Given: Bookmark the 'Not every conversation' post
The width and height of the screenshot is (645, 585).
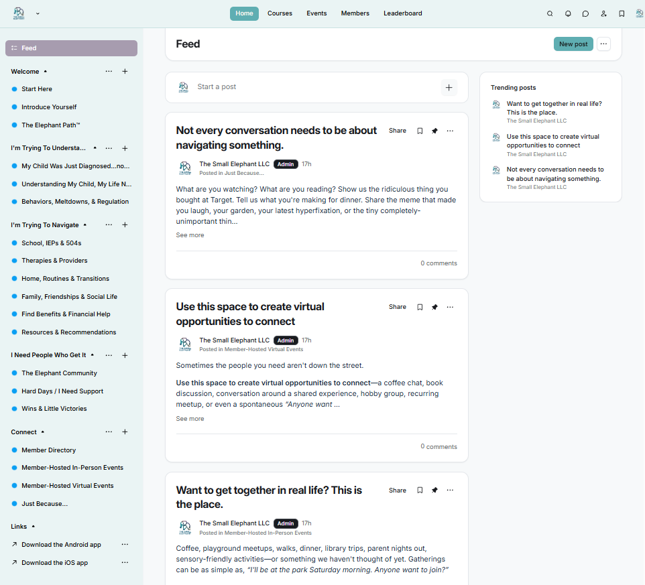Looking at the screenshot, I should (x=420, y=131).
